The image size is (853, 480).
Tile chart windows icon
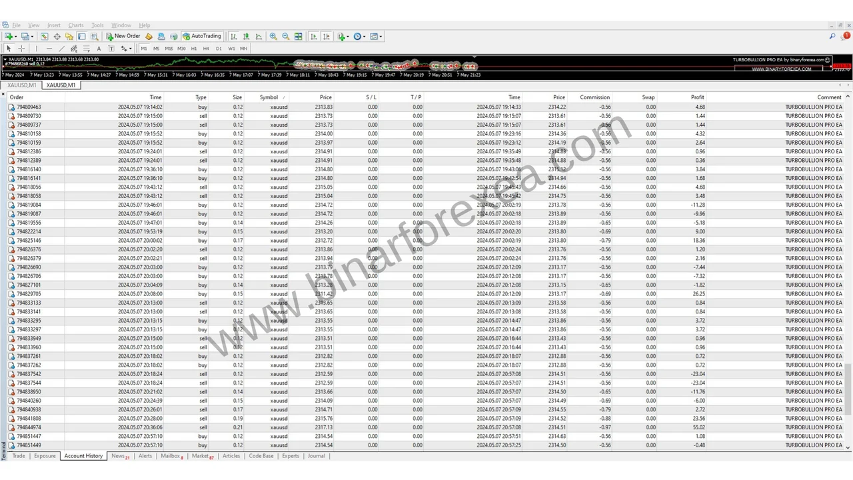pos(299,37)
